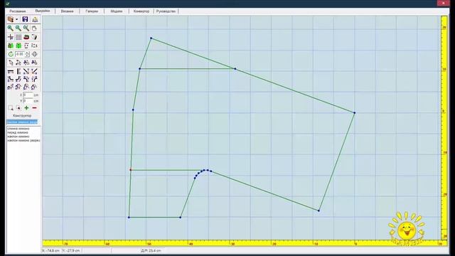Click the X coordinate input field
The image size is (455, 256).
[x=28, y=95]
